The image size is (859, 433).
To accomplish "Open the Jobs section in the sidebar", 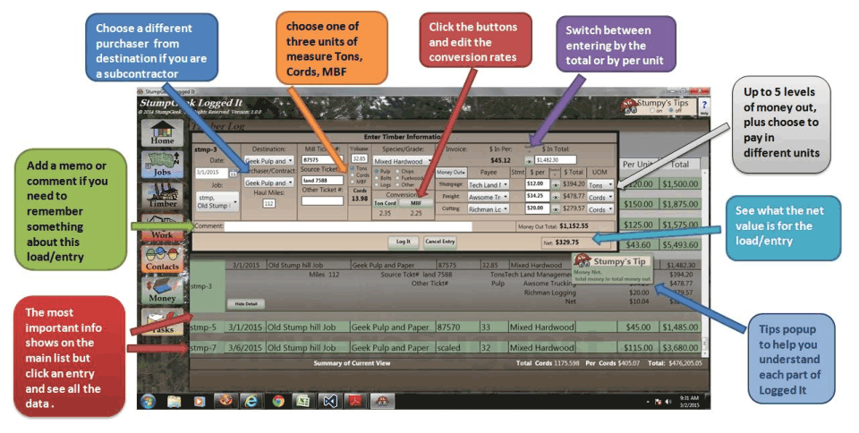I will pos(162,165).
